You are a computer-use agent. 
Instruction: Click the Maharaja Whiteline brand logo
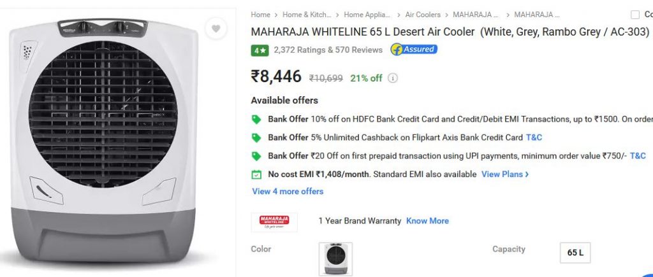[x=274, y=222]
